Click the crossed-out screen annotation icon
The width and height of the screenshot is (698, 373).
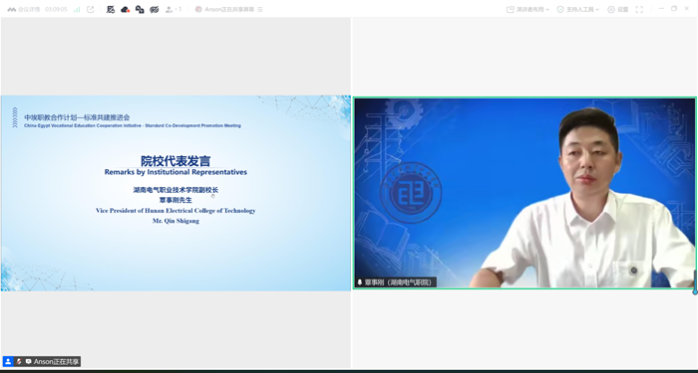point(111,9)
